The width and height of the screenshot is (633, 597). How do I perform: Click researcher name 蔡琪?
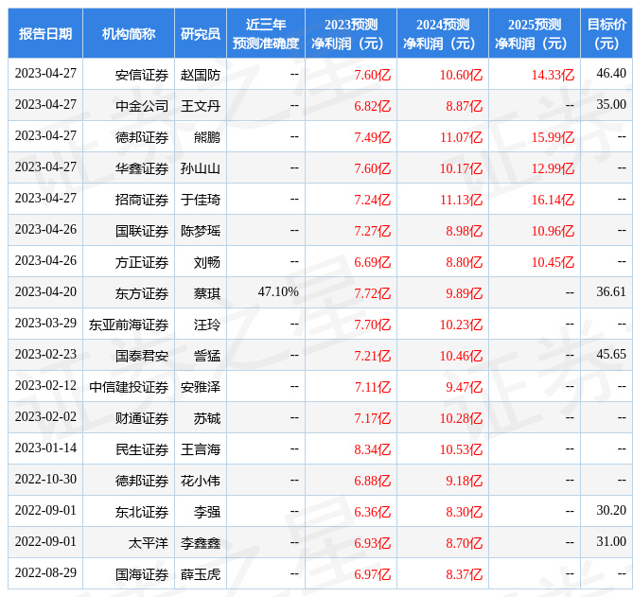coord(207,293)
